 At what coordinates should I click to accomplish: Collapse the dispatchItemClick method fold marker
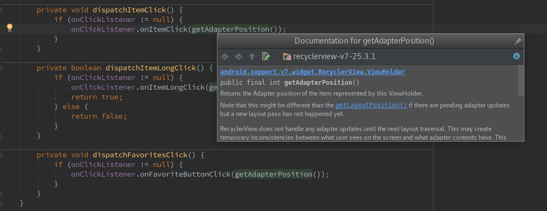1,10
